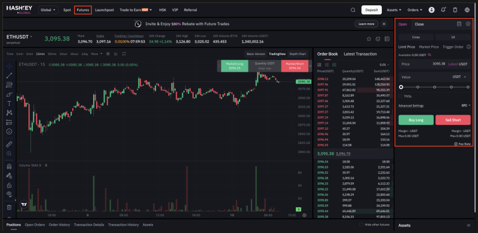This screenshot has width=478, height=233.
Task: Select the ruler measure tool
Action: 9,144
